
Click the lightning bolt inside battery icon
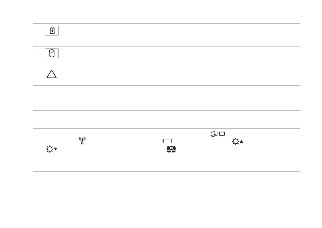[x=52, y=31]
